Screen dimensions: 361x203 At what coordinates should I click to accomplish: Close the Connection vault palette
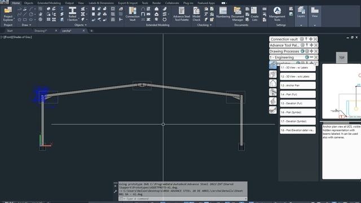315,39
